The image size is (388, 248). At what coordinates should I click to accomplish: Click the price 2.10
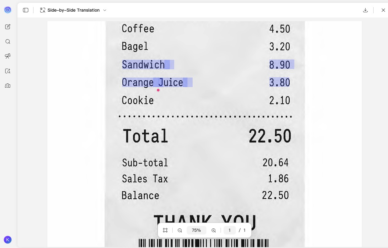(x=280, y=100)
